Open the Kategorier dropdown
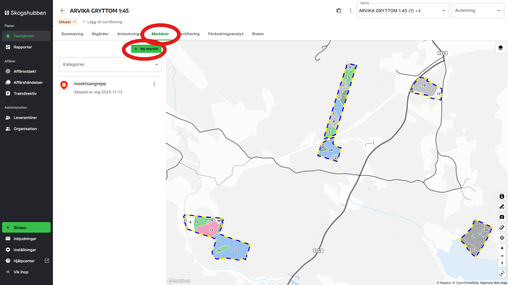 [x=110, y=64]
